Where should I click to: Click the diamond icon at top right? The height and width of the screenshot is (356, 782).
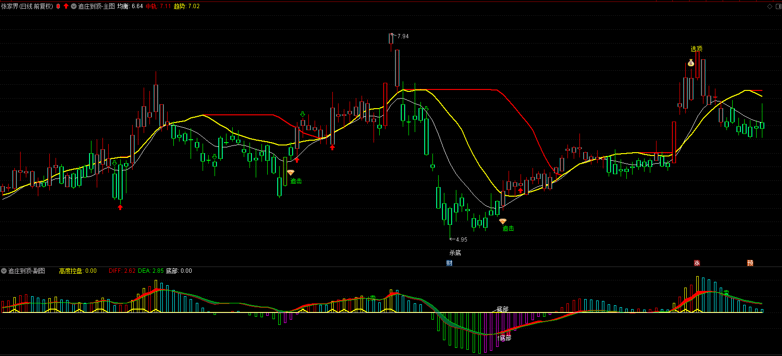point(770,6)
